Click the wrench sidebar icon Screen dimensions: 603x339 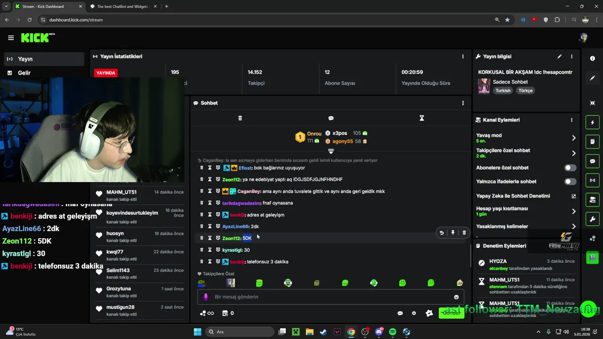coord(593,219)
